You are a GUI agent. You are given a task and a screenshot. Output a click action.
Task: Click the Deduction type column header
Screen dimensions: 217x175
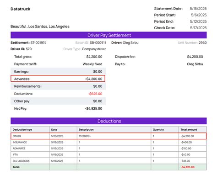pos(22,130)
